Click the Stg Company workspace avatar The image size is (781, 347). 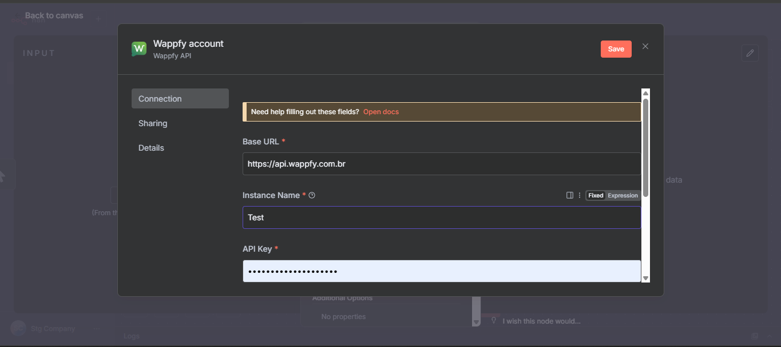(x=18, y=328)
